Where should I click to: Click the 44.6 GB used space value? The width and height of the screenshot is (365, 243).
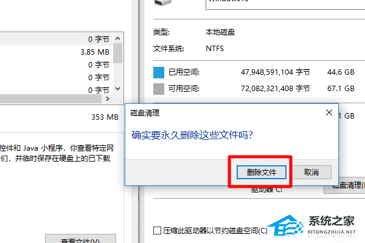pyautogui.click(x=341, y=72)
